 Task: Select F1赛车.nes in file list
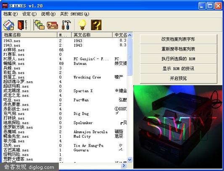(x=14, y=54)
